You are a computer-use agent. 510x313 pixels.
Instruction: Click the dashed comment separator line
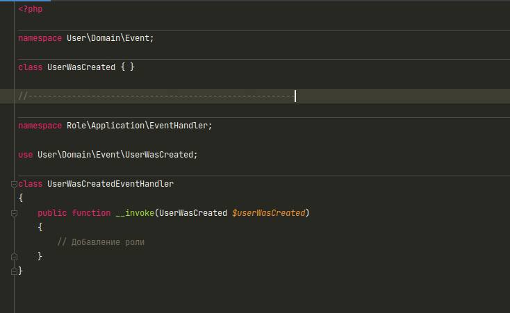pyautogui.click(x=157, y=96)
